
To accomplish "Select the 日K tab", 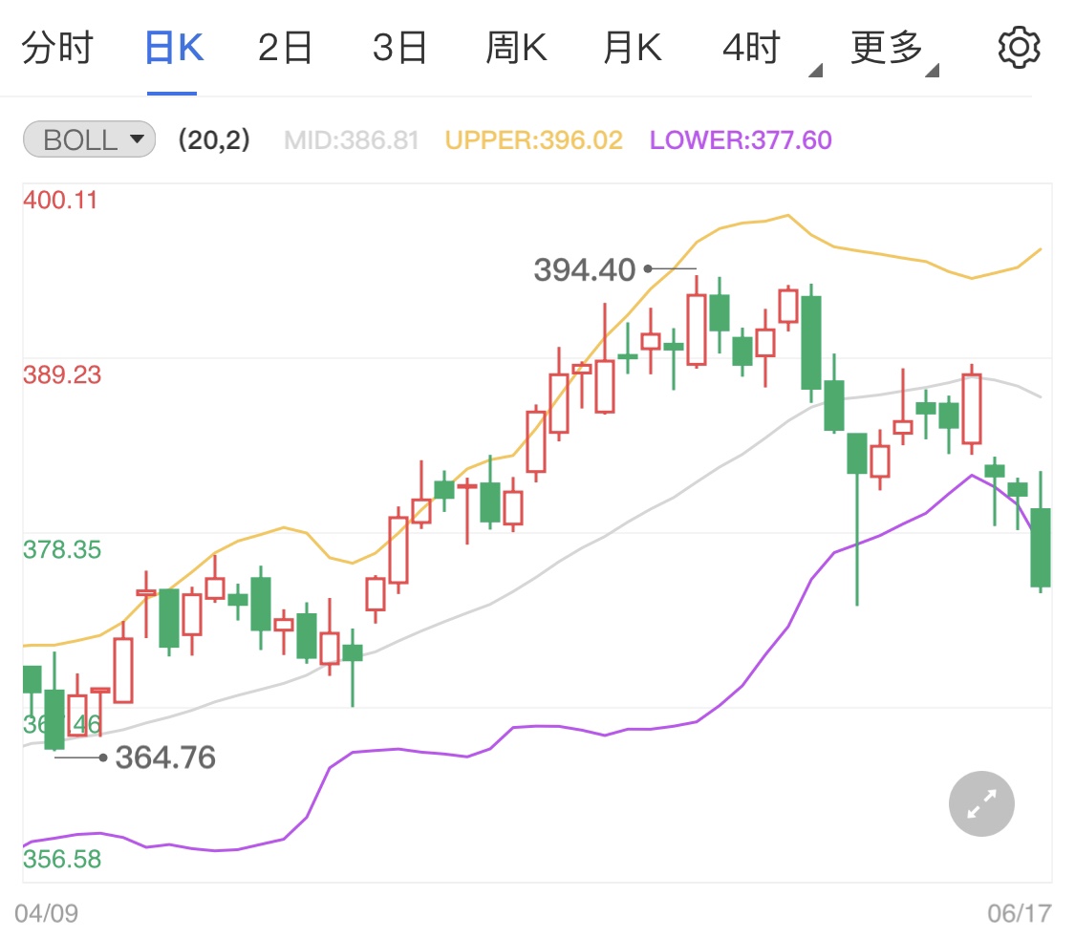I will [174, 48].
